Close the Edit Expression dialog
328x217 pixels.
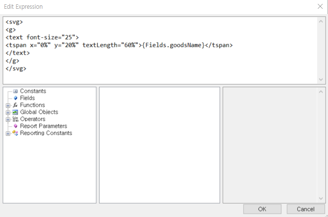(320, 6)
